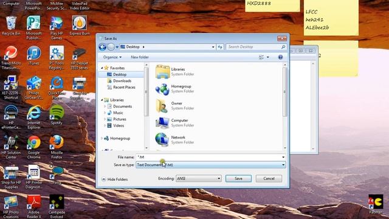Launch Mozilla Firefox desktop icon
The width and height of the screenshot is (389, 219).
pos(57,147)
